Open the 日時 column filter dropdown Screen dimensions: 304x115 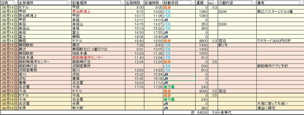(x=16, y=3)
